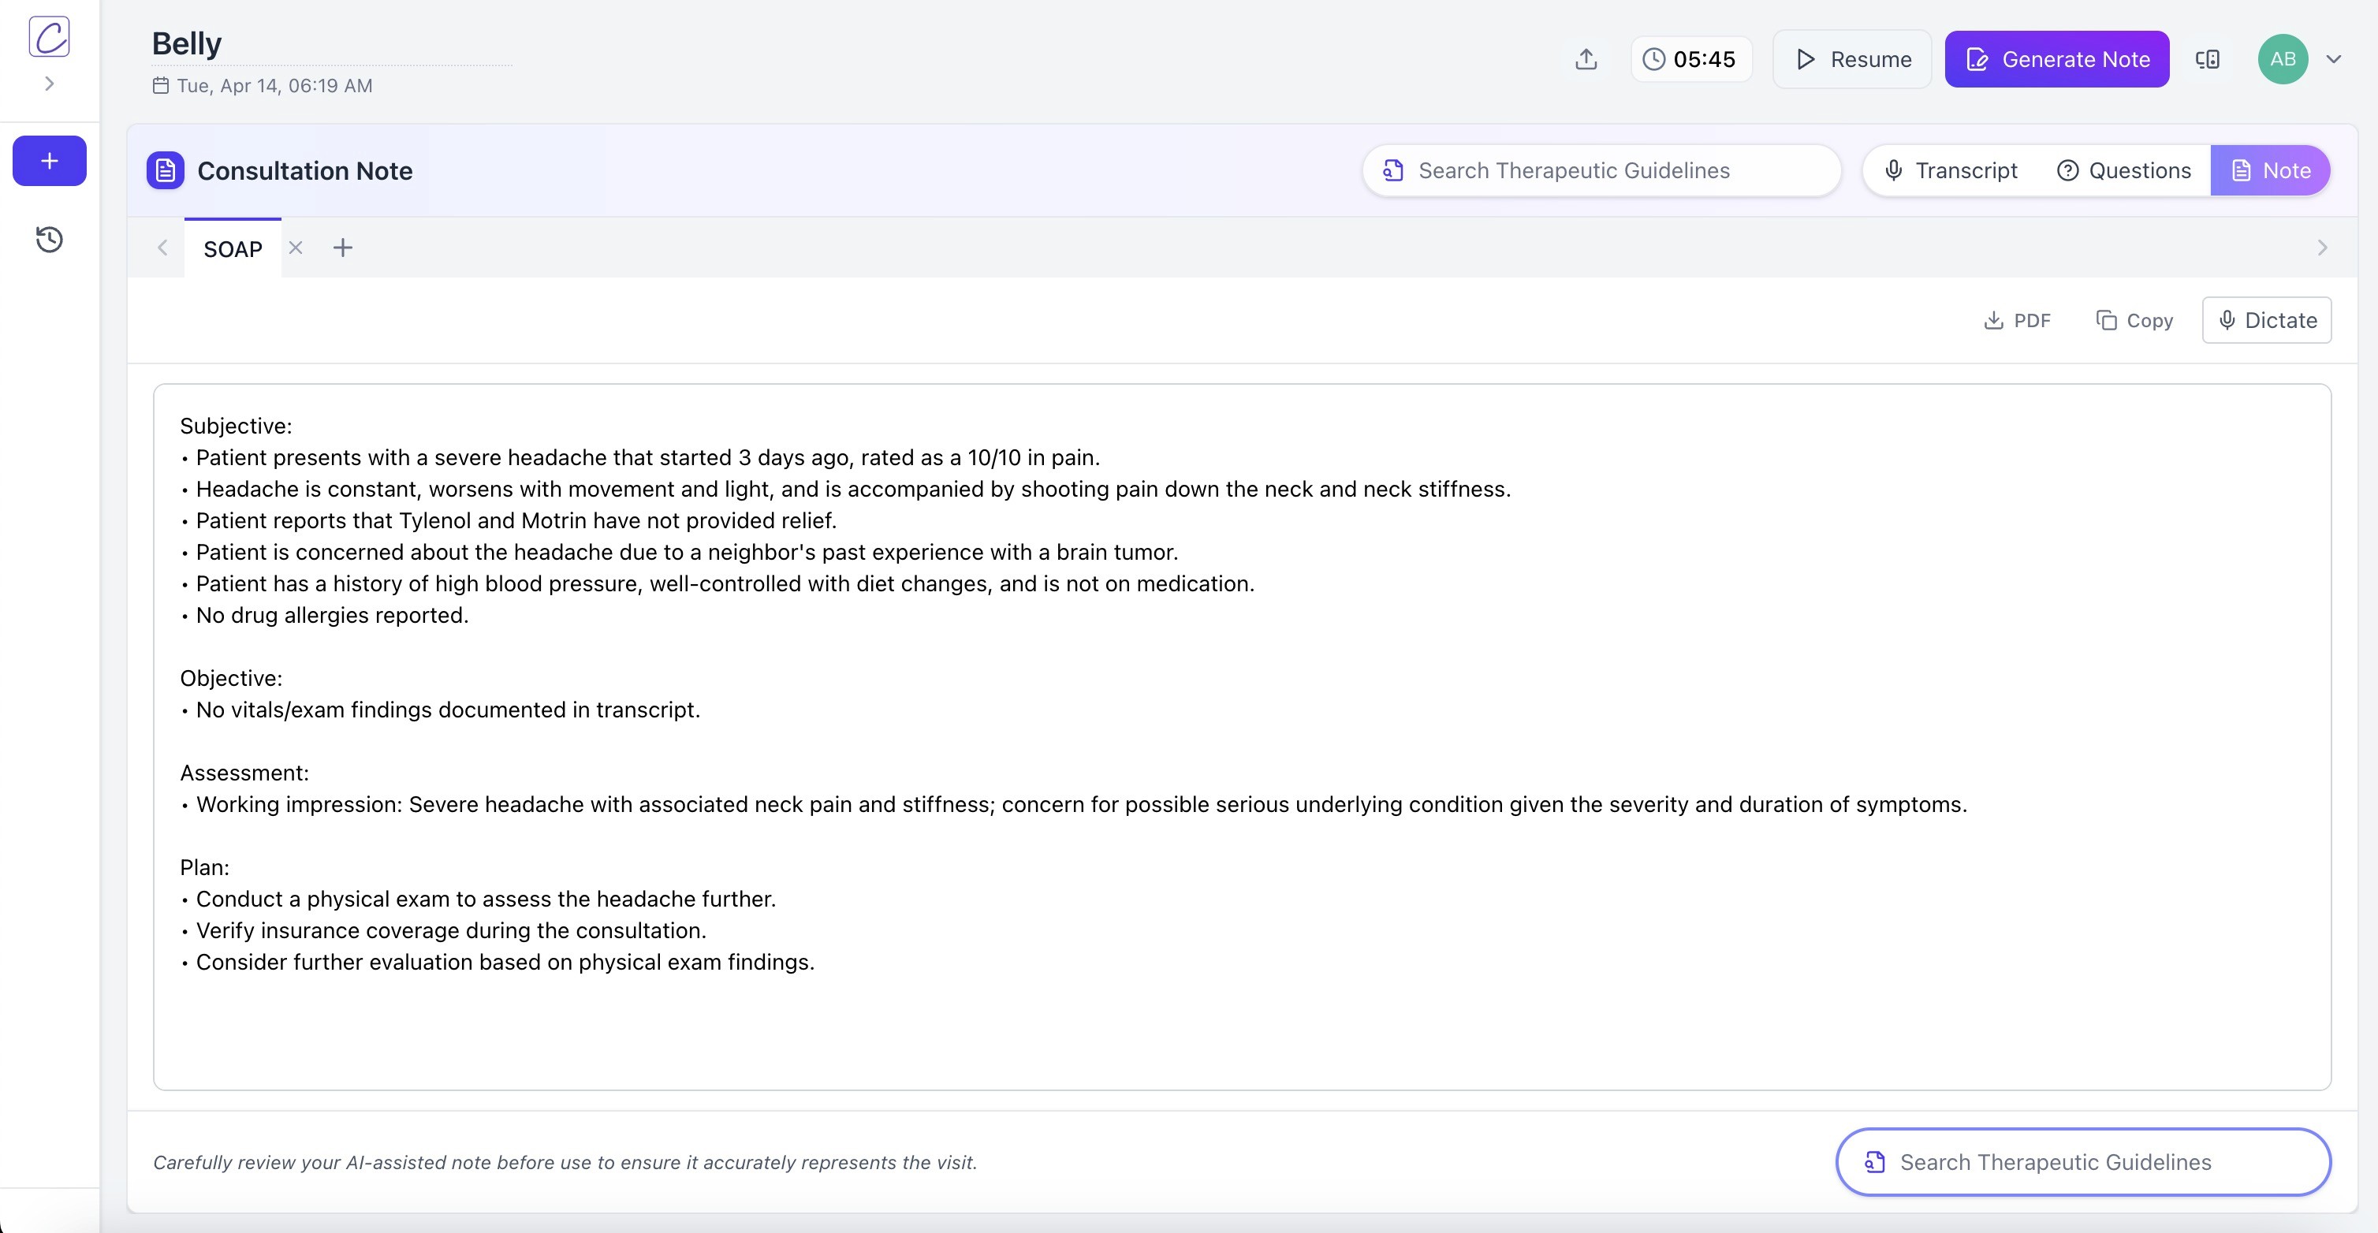
Task: Select the Note view toggle
Action: pos(2270,171)
